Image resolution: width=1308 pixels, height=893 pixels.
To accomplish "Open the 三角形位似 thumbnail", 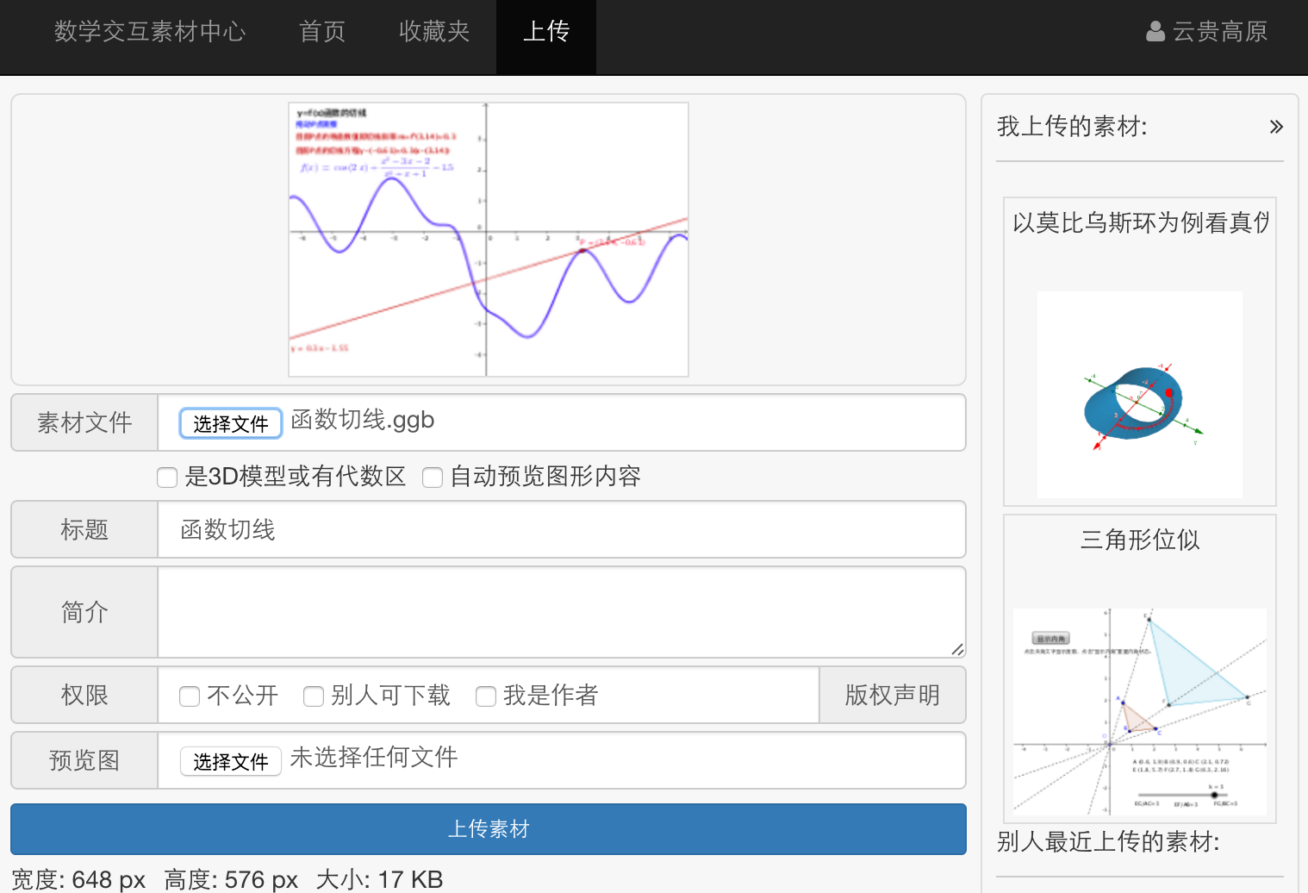I will (1139, 711).
